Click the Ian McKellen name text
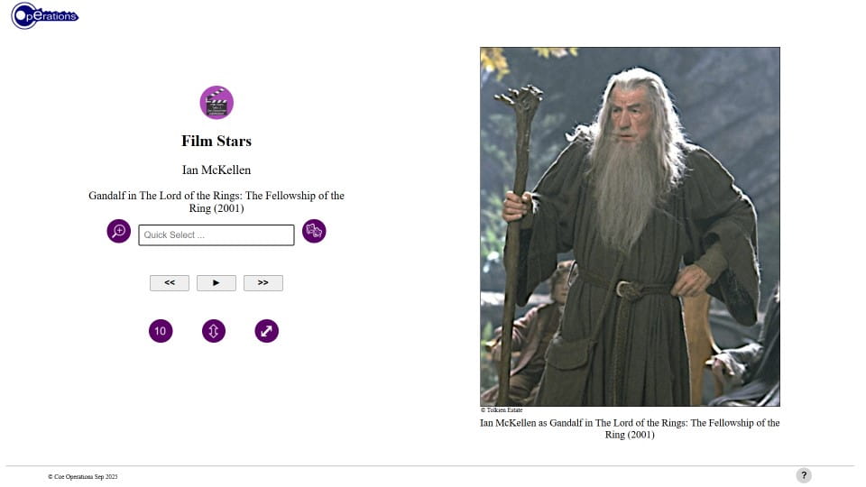Viewport: 866px width, 487px height. [216, 170]
